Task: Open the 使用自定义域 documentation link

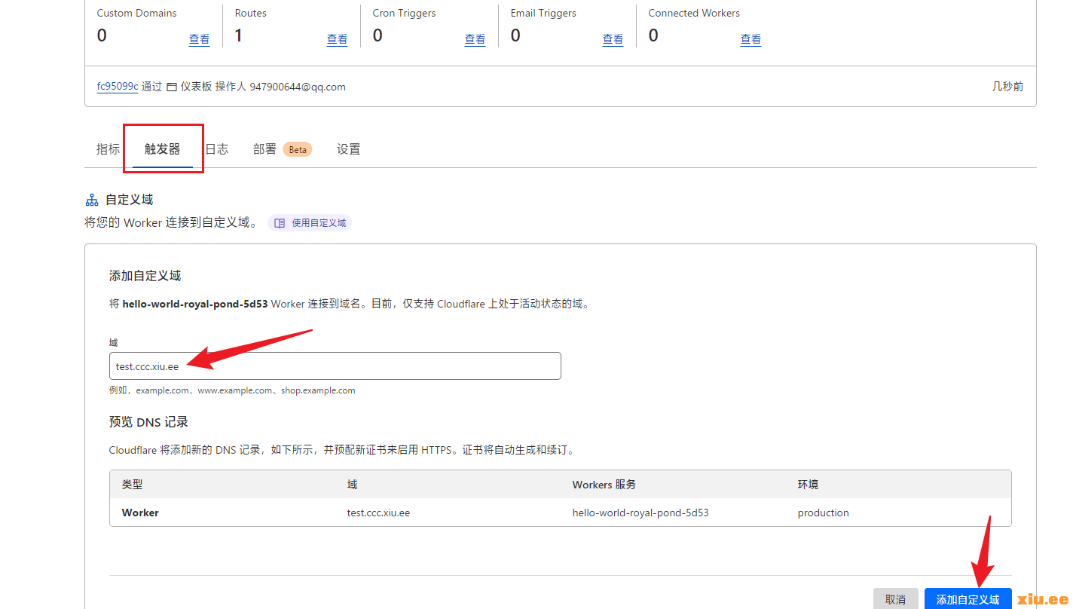Action: coord(318,223)
